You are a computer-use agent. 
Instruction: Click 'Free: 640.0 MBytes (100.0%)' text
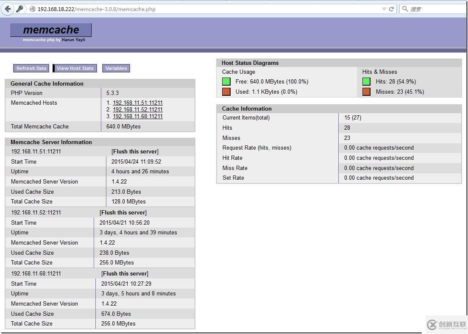(x=272, y=82)
